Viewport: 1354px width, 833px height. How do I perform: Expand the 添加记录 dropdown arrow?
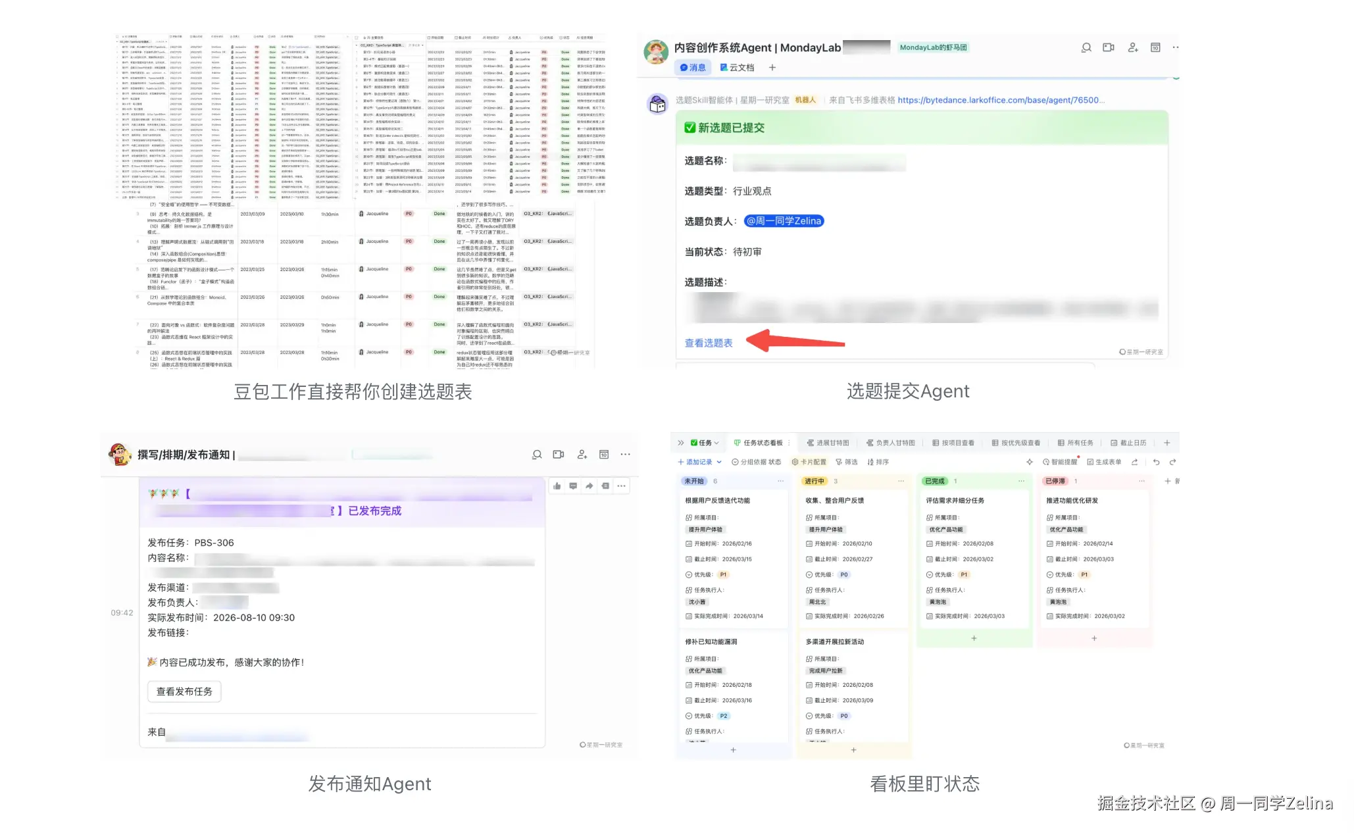pyautogui.click(x=720, y=462)
